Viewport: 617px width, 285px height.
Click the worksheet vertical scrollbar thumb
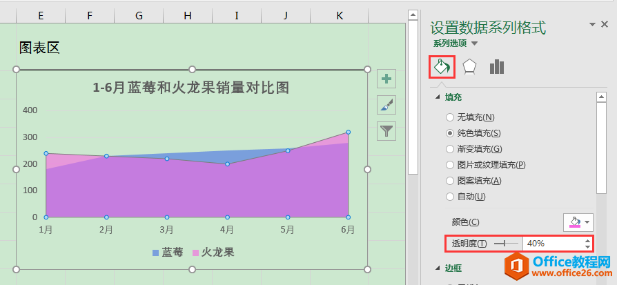point(413,97)
